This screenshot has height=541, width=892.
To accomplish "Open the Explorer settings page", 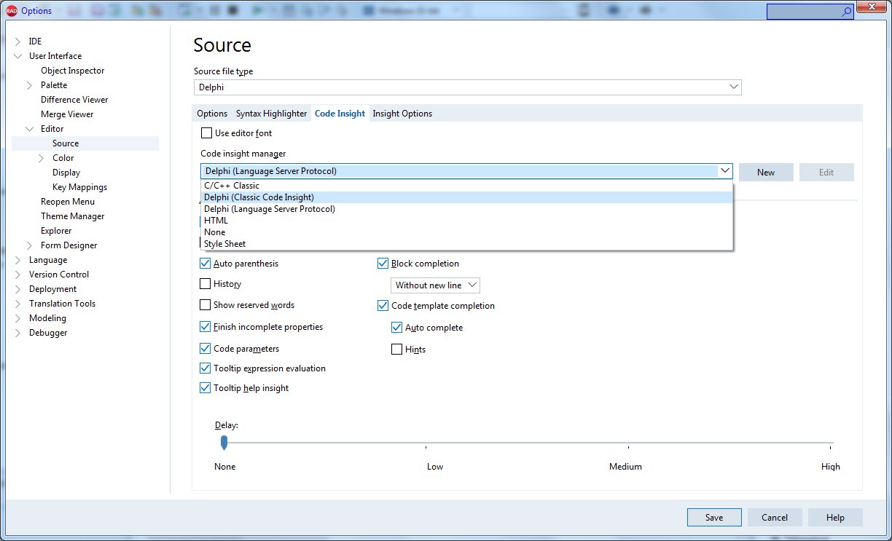I will (x=56, y=231).
